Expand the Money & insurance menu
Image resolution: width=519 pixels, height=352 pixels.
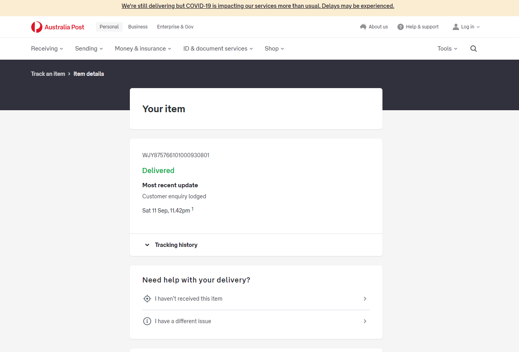(143, 49)
